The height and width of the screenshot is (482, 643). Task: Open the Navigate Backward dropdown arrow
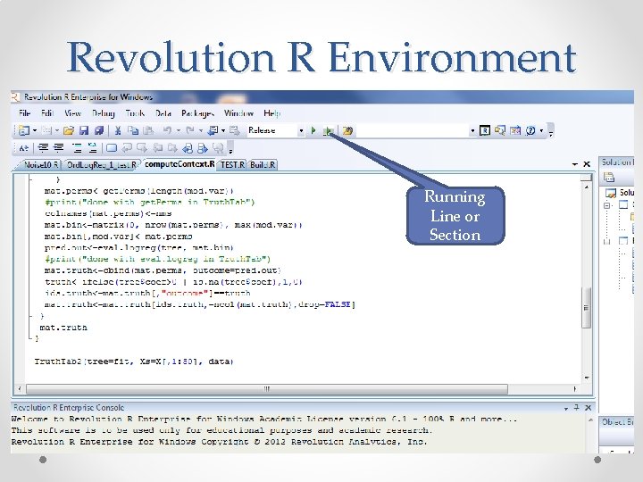click(x=223, y=130)
